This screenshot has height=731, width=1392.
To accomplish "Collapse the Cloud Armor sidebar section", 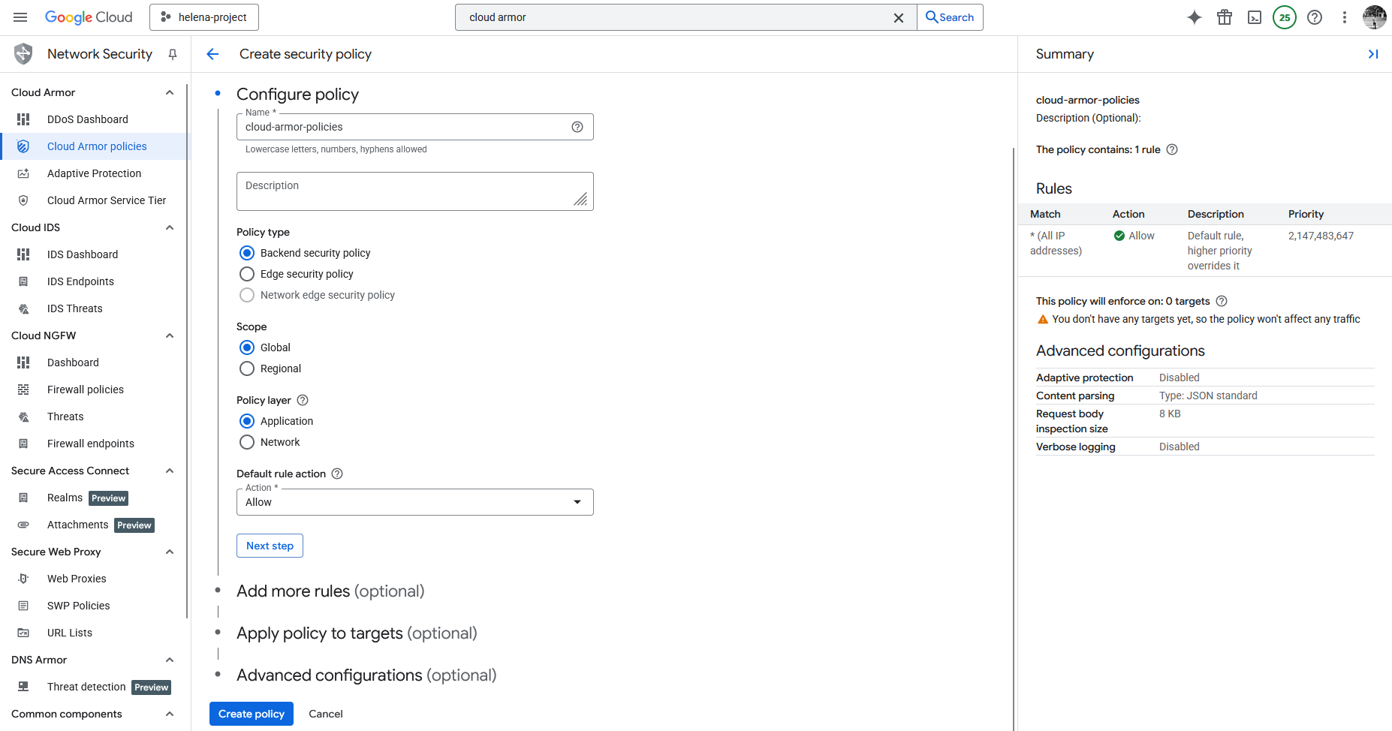I will tap(170, 92).
